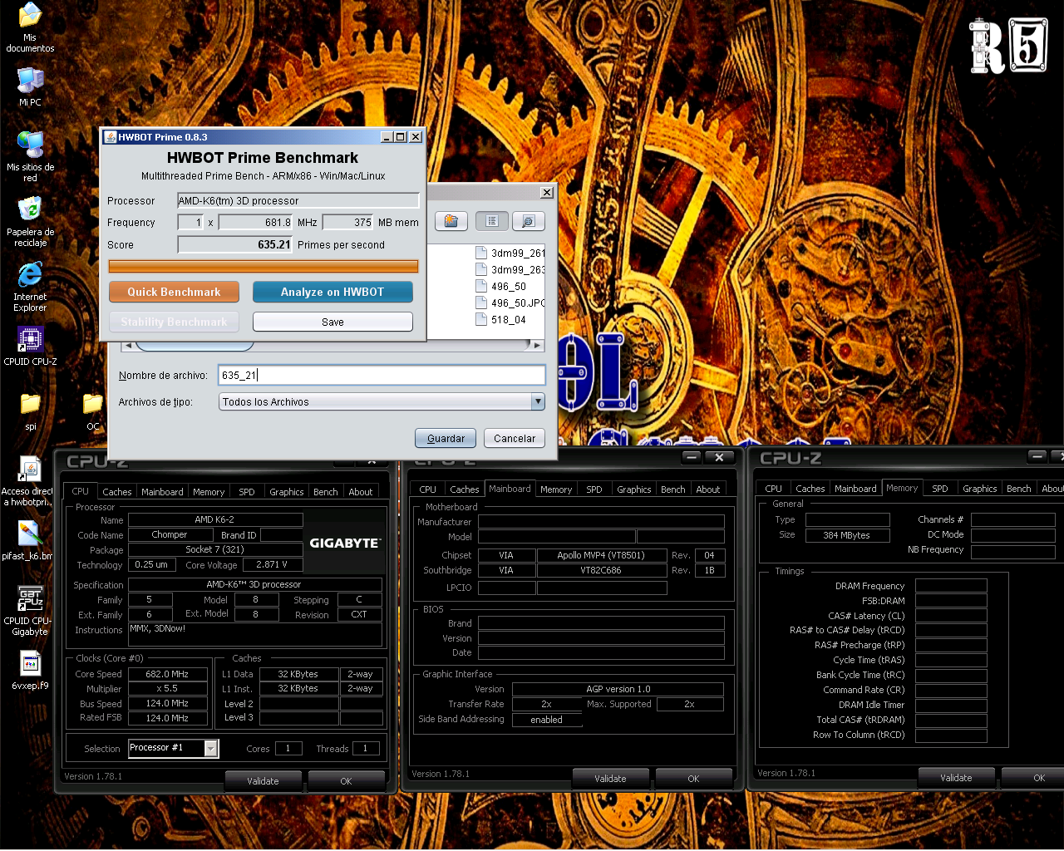Click OK in left CPU-Z window
The width and height of the screenshot is (1064, 851).
click(x=346, y=780)
